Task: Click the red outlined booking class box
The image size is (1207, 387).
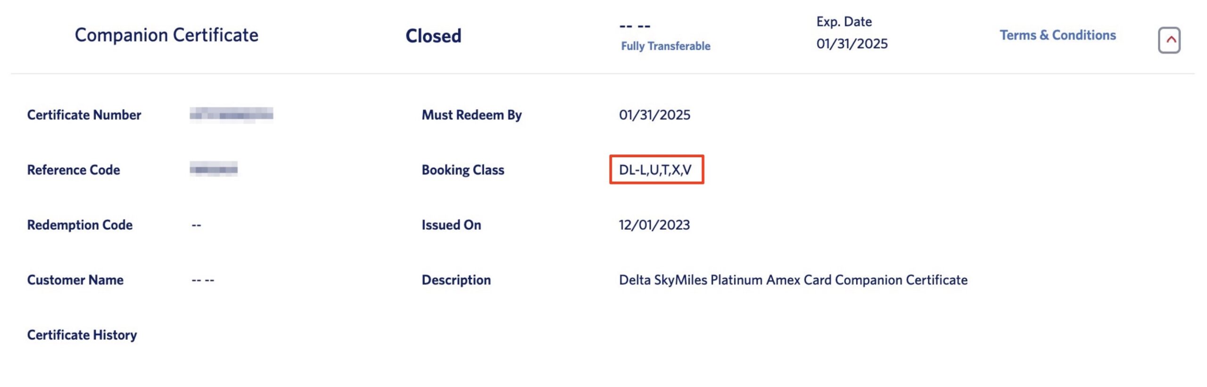Action: [x=657, y=169]
